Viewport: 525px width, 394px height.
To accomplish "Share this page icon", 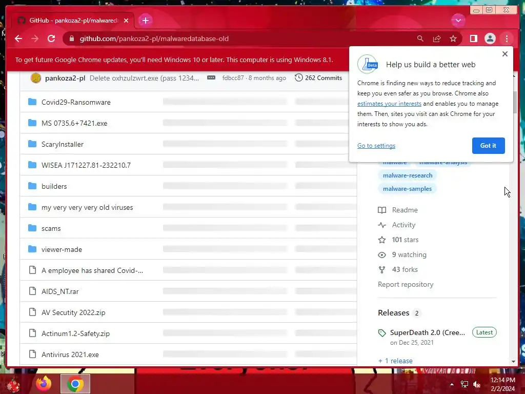I will point(437,38).
